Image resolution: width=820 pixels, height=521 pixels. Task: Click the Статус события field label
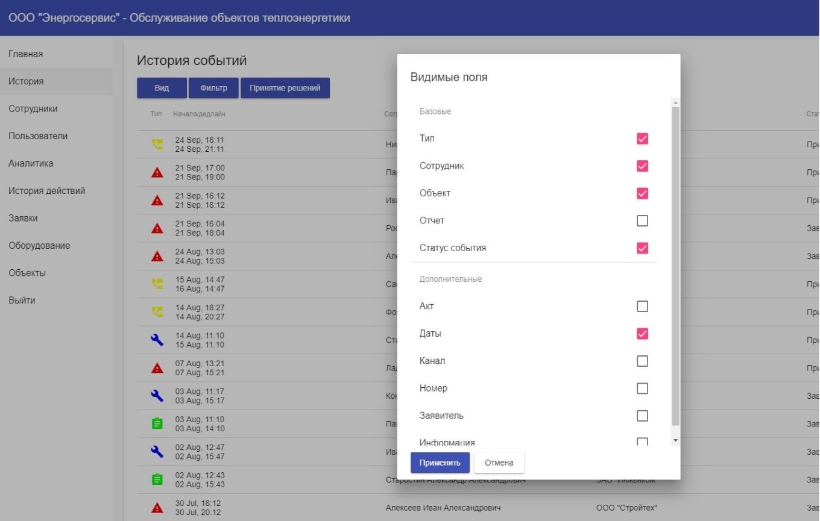pos(453,248)
